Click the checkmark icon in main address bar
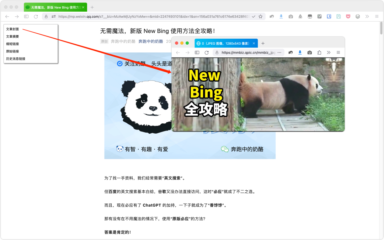This screenshot has height=240, width=384. tap(254, 17)
